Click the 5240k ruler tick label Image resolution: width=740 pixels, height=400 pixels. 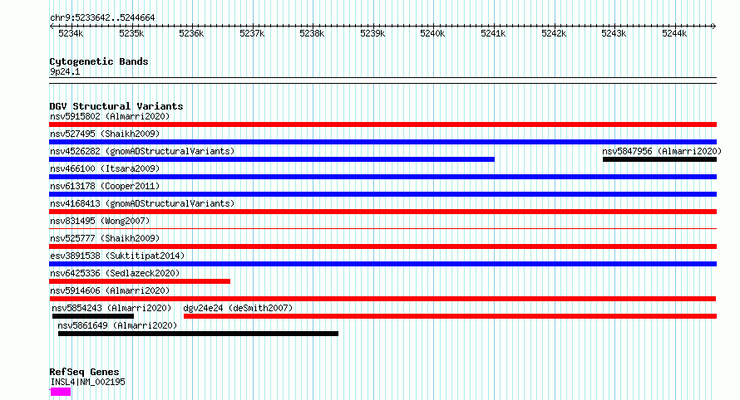(x=432, y=33)
